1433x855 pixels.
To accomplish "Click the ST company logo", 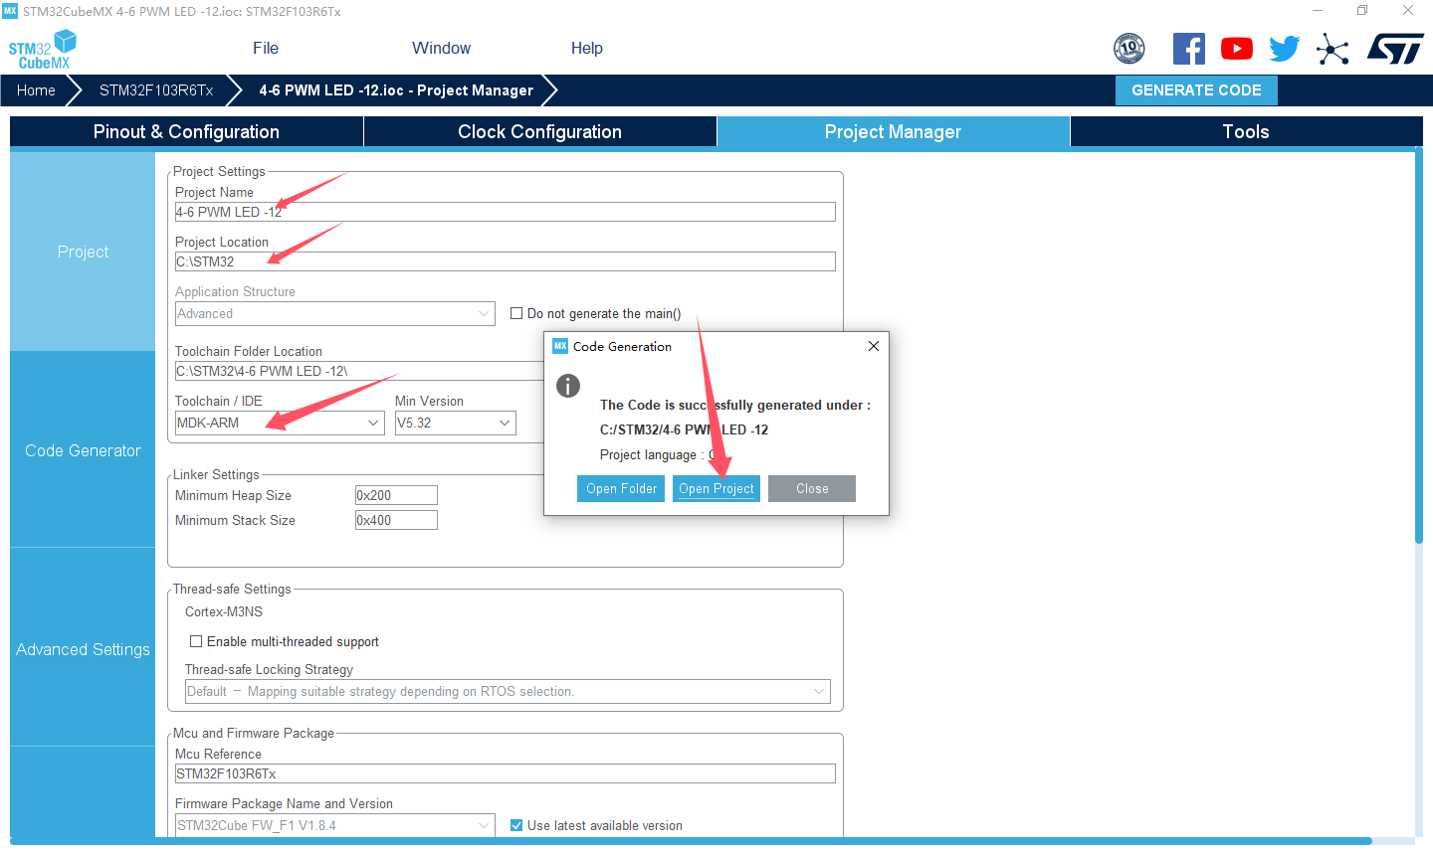I will [x=1395, y=49].
